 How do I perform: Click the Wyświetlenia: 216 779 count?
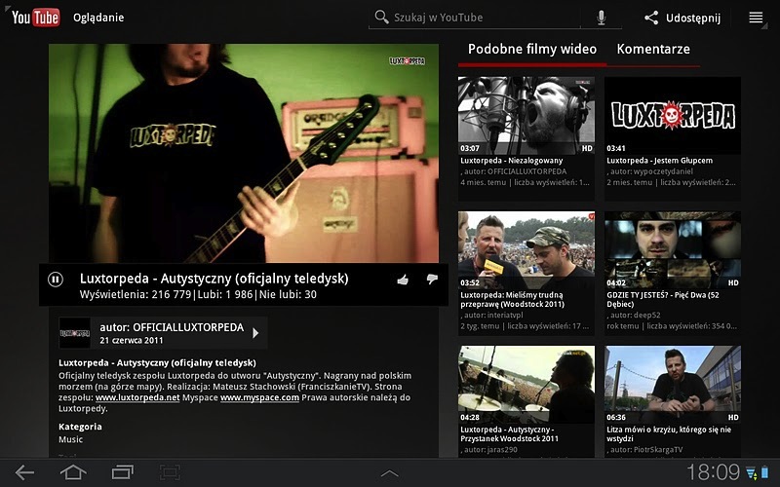coord(136,295)
